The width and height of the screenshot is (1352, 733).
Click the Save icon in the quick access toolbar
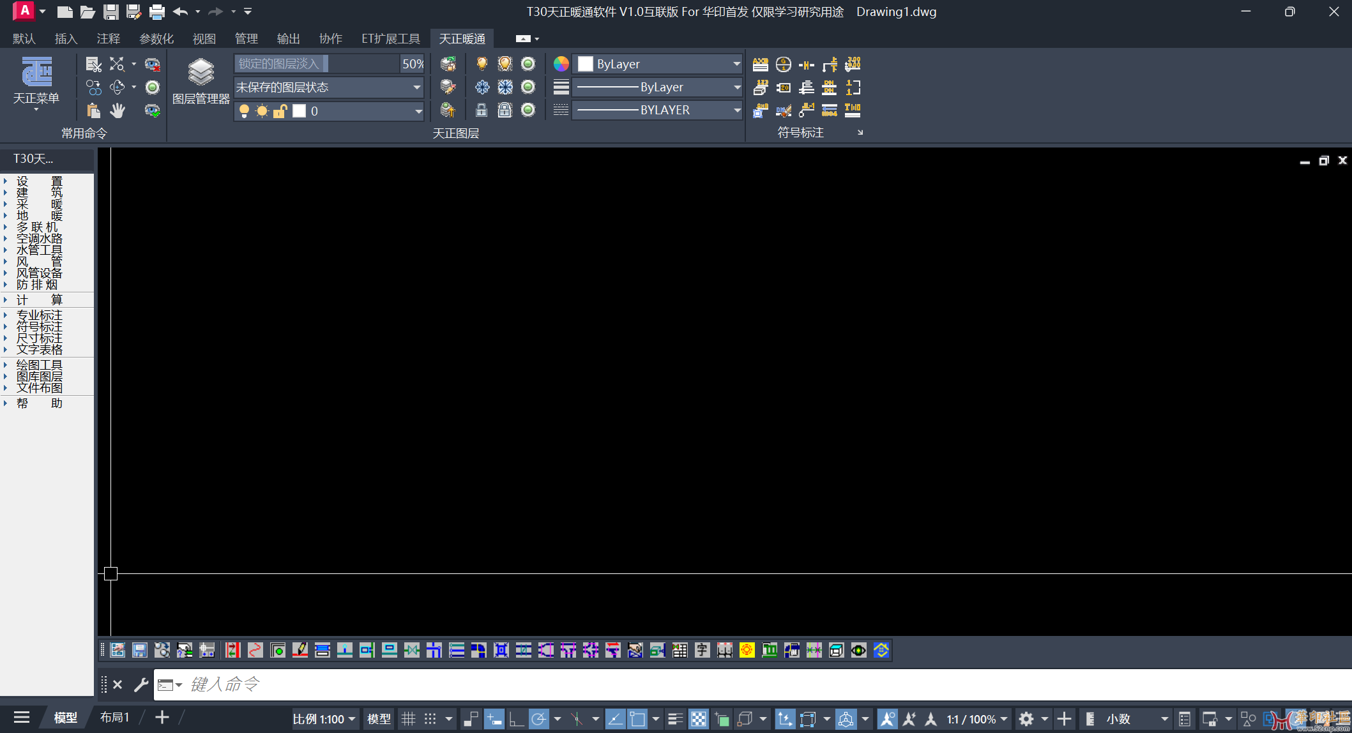pos(111,11)
